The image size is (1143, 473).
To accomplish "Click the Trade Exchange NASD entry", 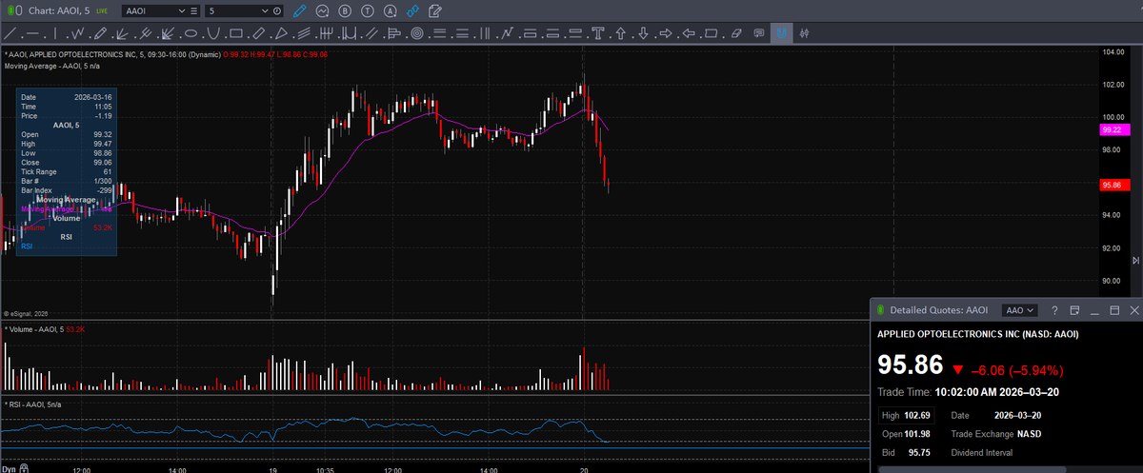I will pos(996,434).
